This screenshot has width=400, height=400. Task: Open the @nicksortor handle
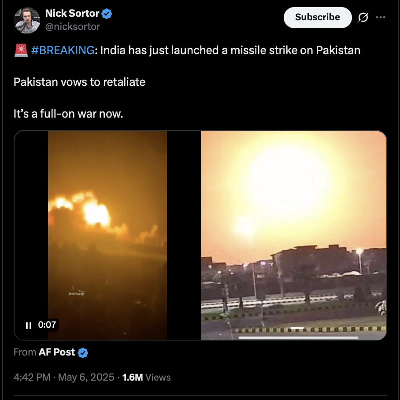pyautogui.click(x=72, y=27)
